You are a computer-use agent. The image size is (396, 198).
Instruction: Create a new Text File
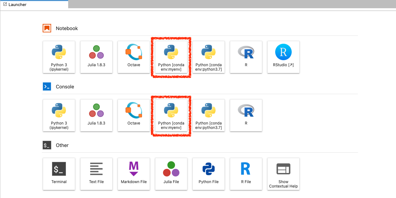96,174
